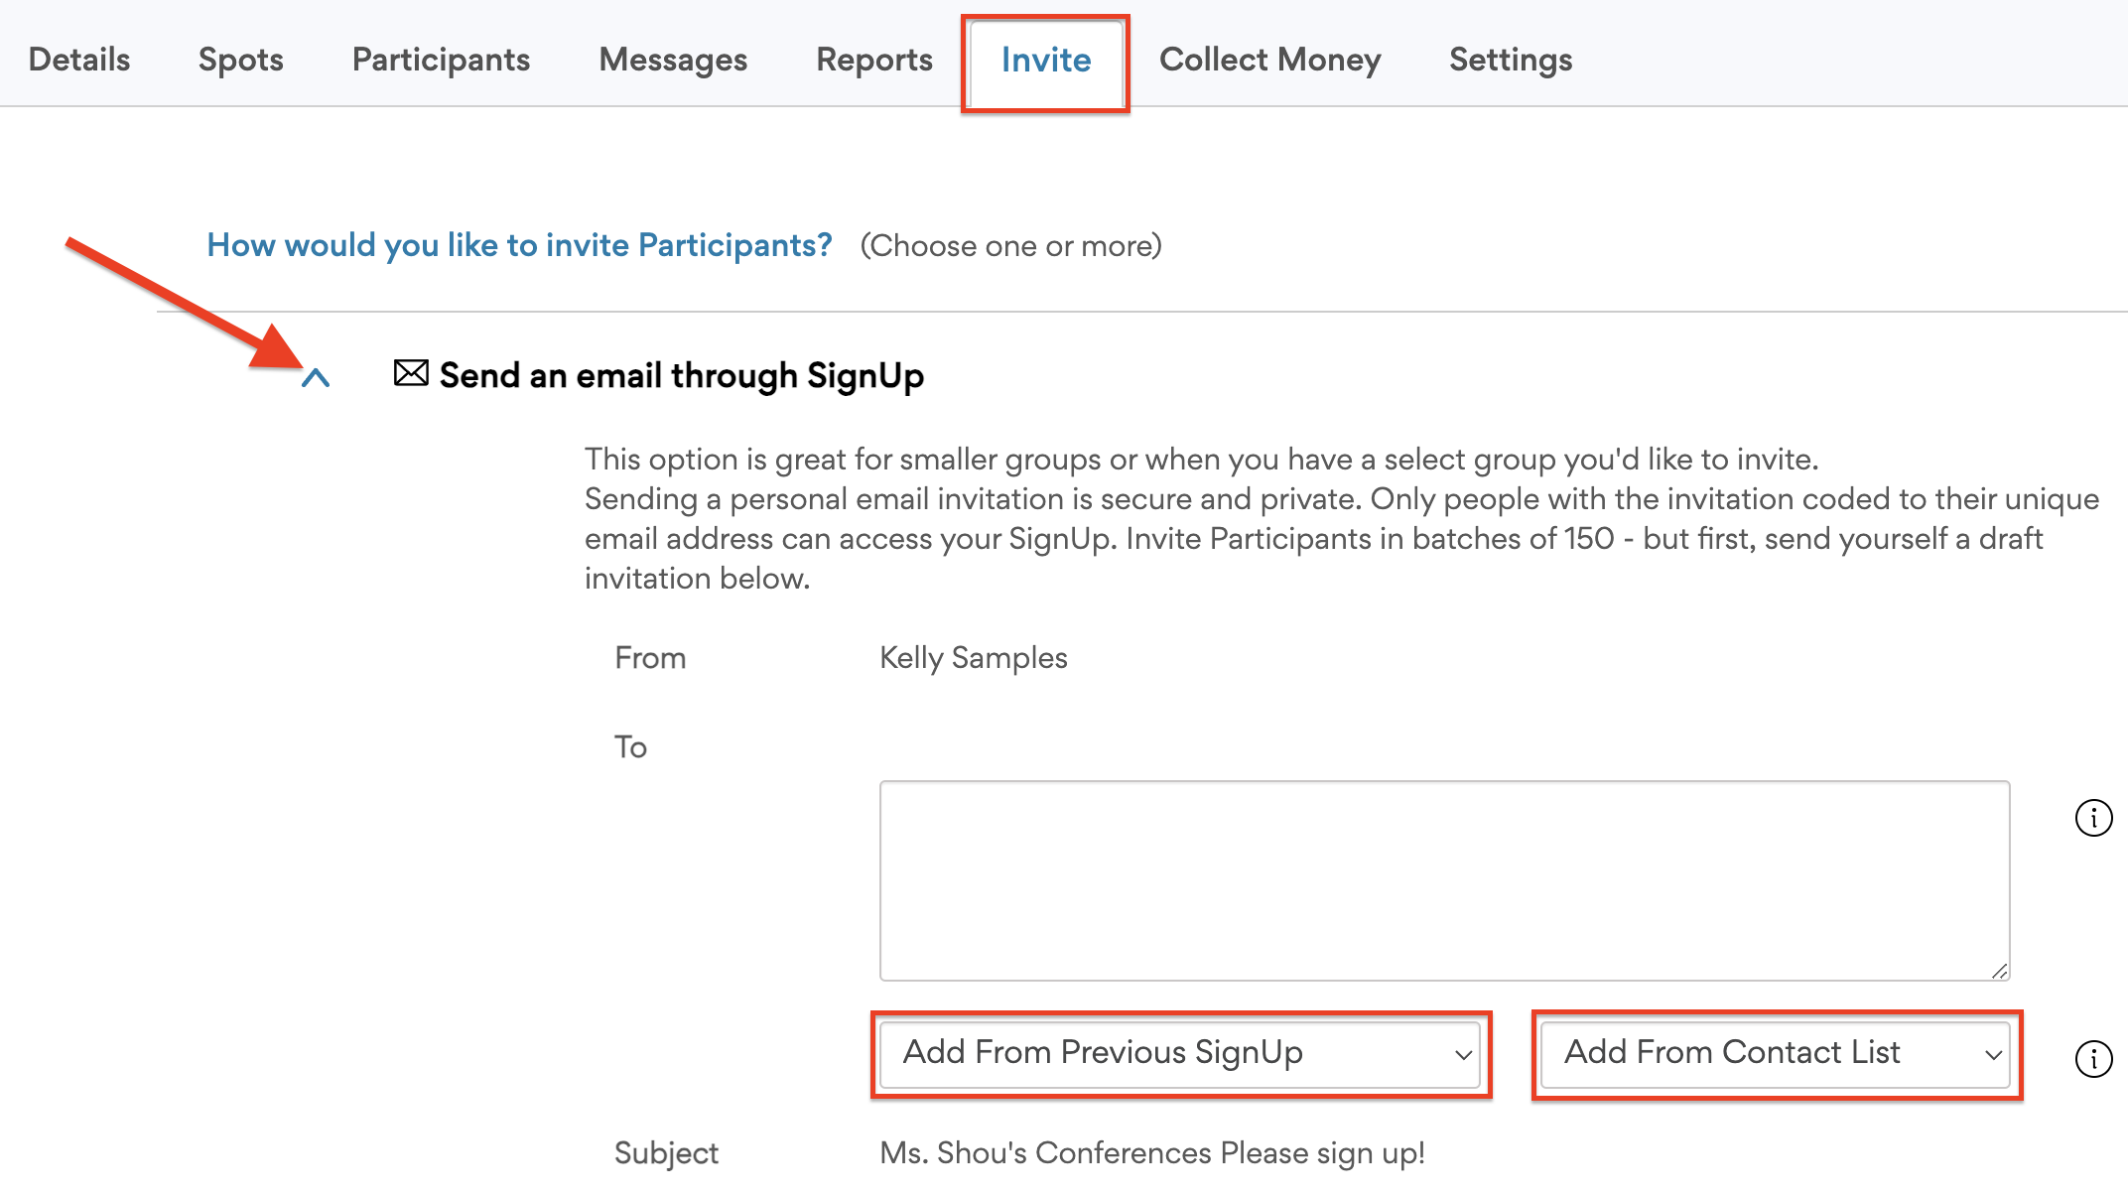Image resolution: width=2128 pixels, height=1197 pixels.
Task: Open the Add From Contact List dropdown
Action: coord(1776,1052)
